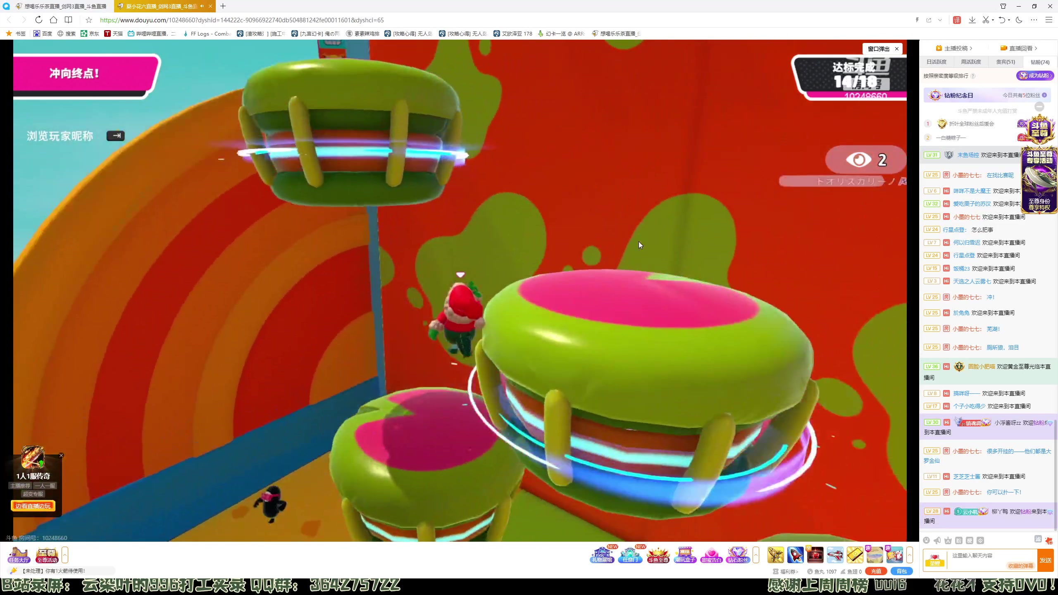The image size is (1058, 595).
Task: Refresh the page with reload icon
Action: click(x=38, y=20)
